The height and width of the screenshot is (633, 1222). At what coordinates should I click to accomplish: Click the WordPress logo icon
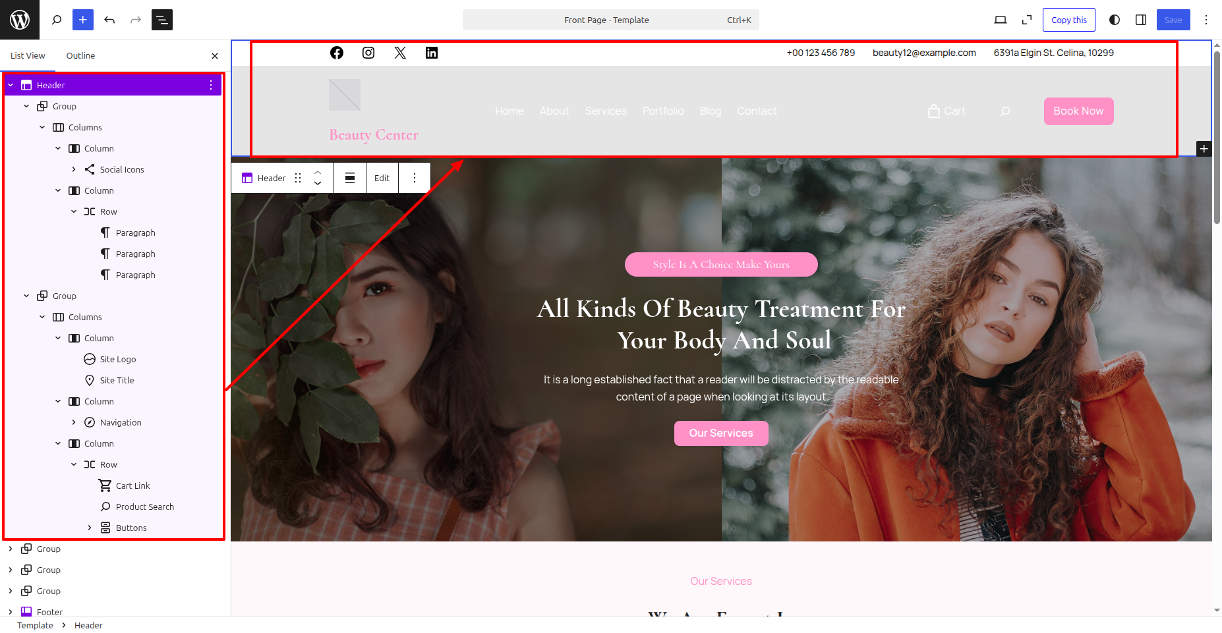(x=20, y=20)
